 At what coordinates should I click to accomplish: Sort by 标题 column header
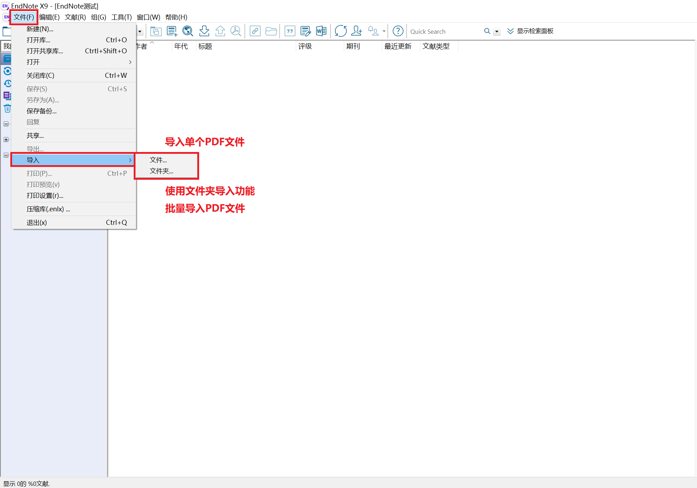(246, 46)
